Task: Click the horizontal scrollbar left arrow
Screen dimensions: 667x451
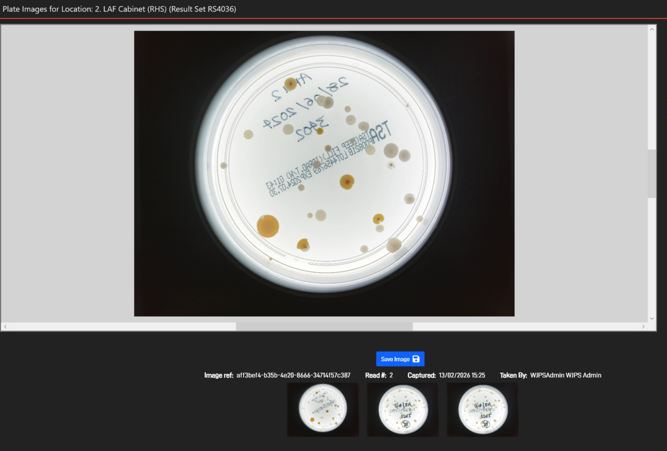Action: (x=5, y=327)
